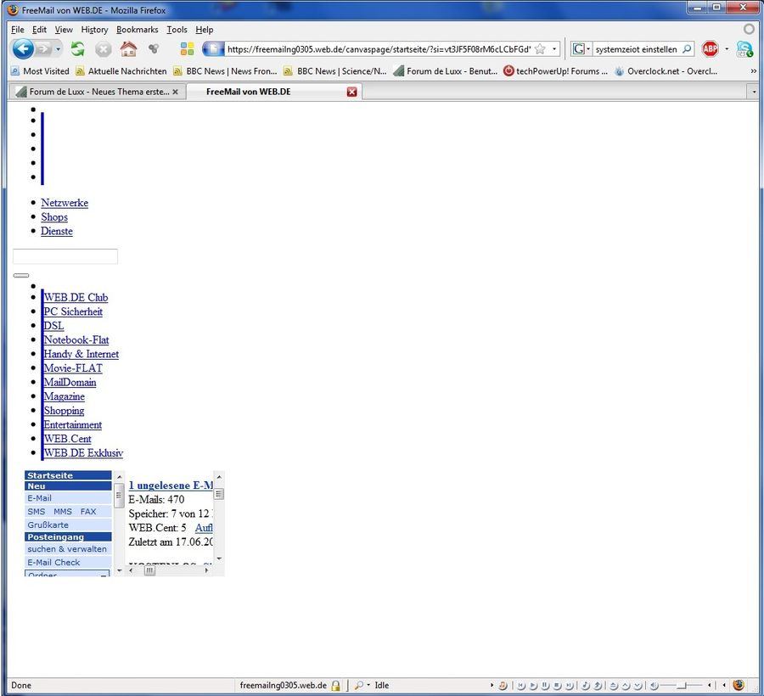Click the grey Forward arrow button
764x696 pixels.
click(43, 48)
